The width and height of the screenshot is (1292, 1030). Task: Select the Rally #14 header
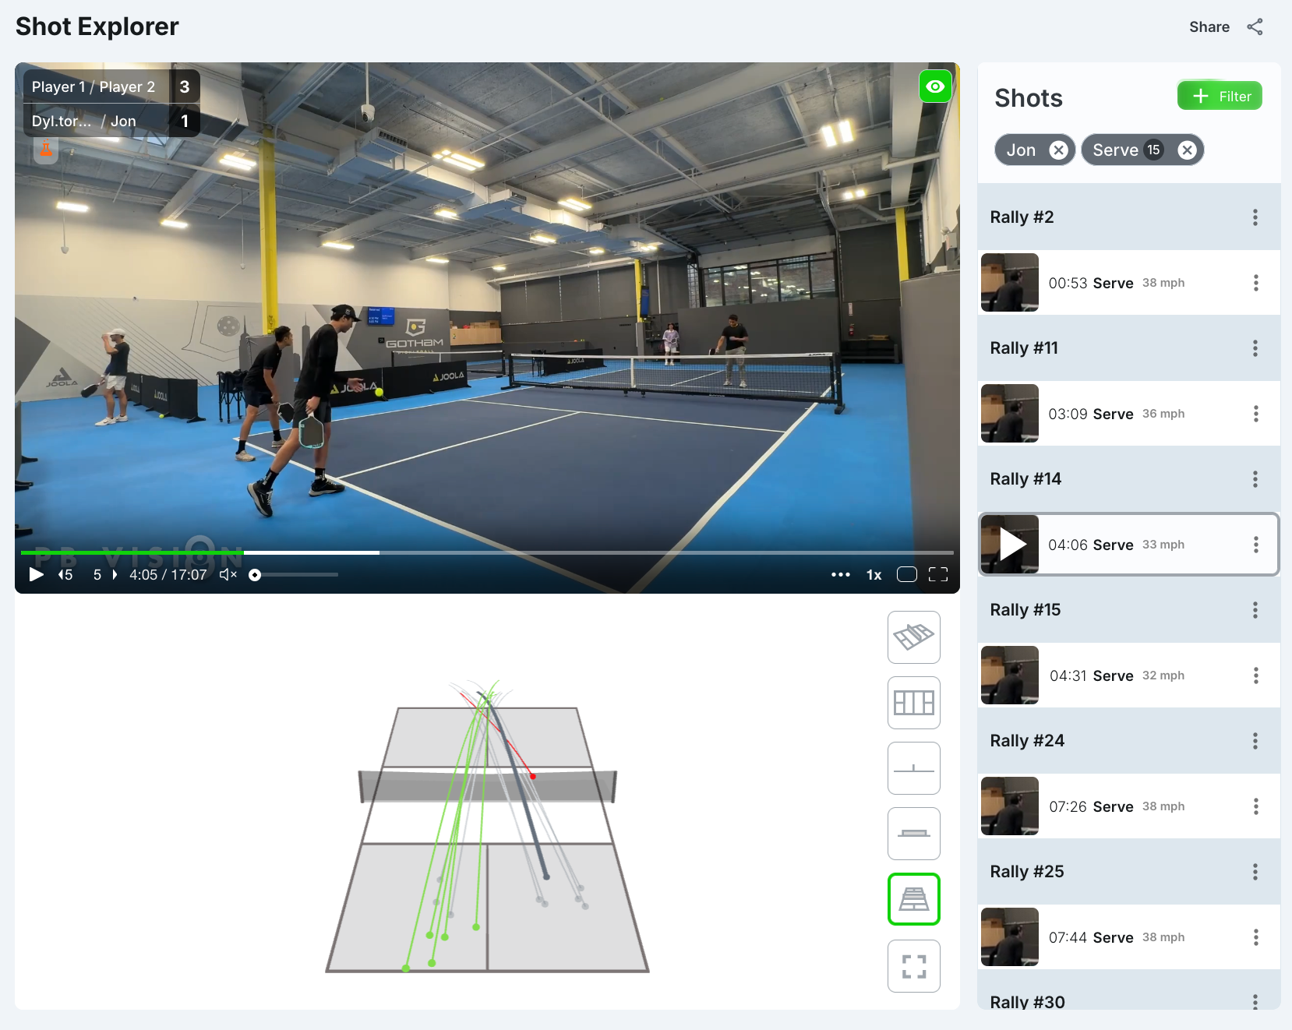1129,479
